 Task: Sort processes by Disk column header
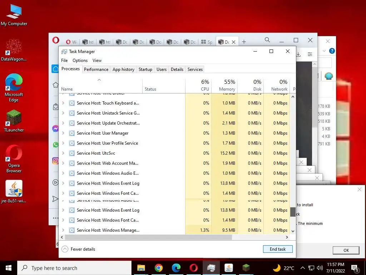pyautogui.click(x=251, y=86)
